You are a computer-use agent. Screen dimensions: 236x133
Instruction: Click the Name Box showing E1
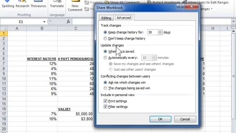[x=21, y=22]
